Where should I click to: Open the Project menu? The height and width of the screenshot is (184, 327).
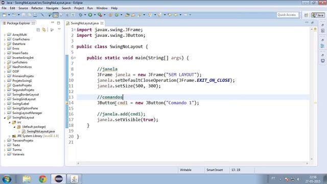(x=79, y=8)
